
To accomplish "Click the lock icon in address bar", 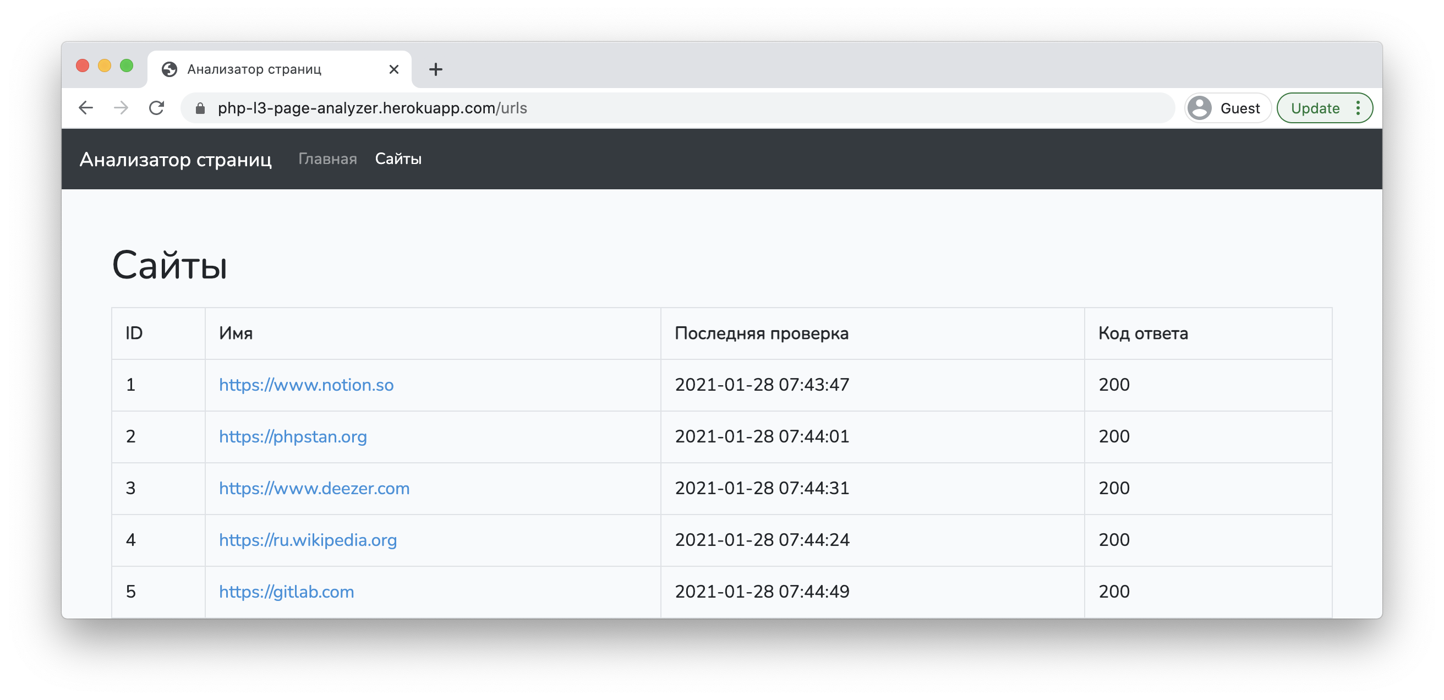I will point(200,108).
